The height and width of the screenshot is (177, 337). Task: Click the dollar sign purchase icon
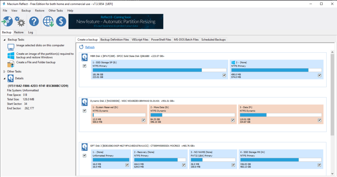point(61,22)
